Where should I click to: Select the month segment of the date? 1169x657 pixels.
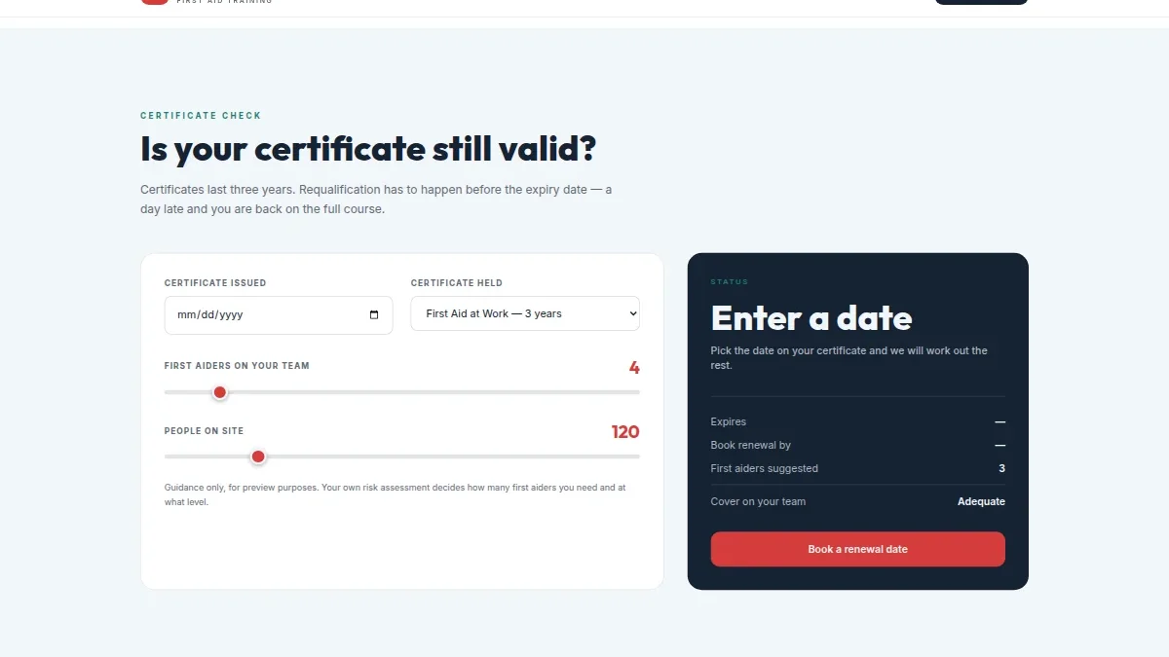pos(186,315)
